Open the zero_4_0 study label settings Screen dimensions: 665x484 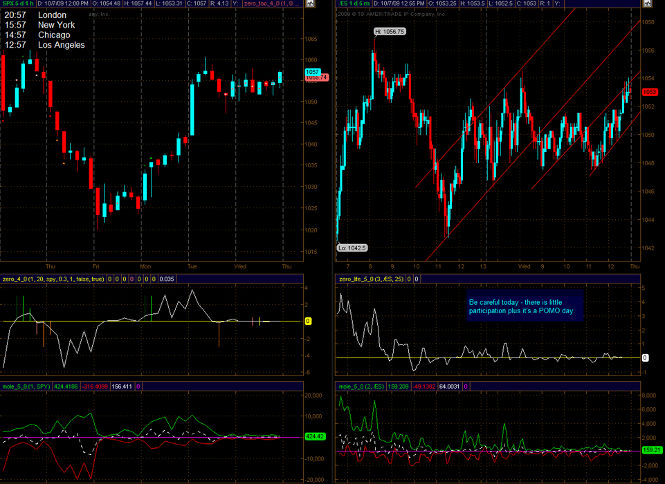point(53,279)
